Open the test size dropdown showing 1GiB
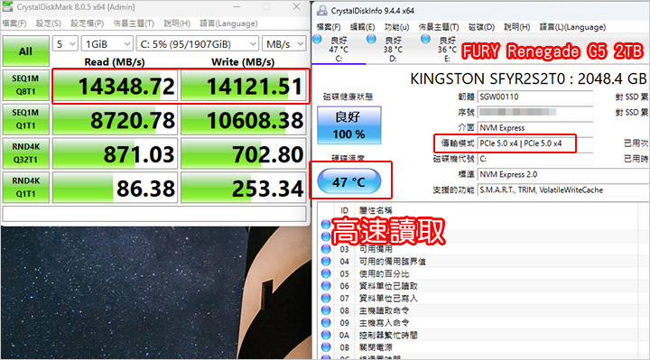The image size is (650, 360). pyautogui.click(x=107, y=44)
